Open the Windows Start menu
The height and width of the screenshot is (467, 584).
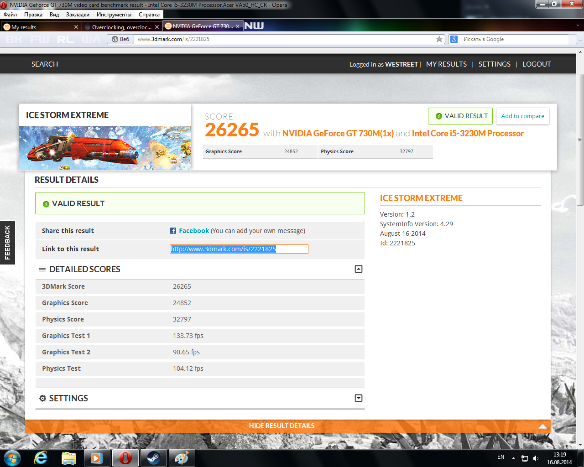(x=12, y=457)
